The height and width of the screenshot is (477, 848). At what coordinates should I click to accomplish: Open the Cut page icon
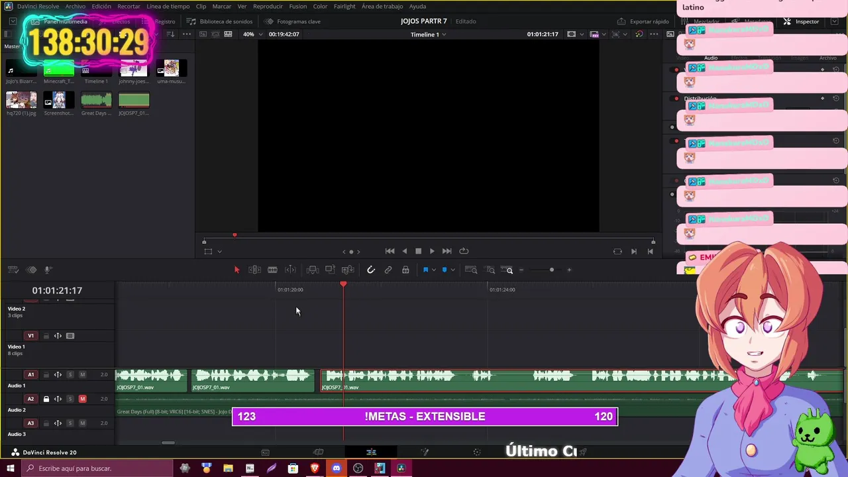pyautogui.click(x=318, y=452)
